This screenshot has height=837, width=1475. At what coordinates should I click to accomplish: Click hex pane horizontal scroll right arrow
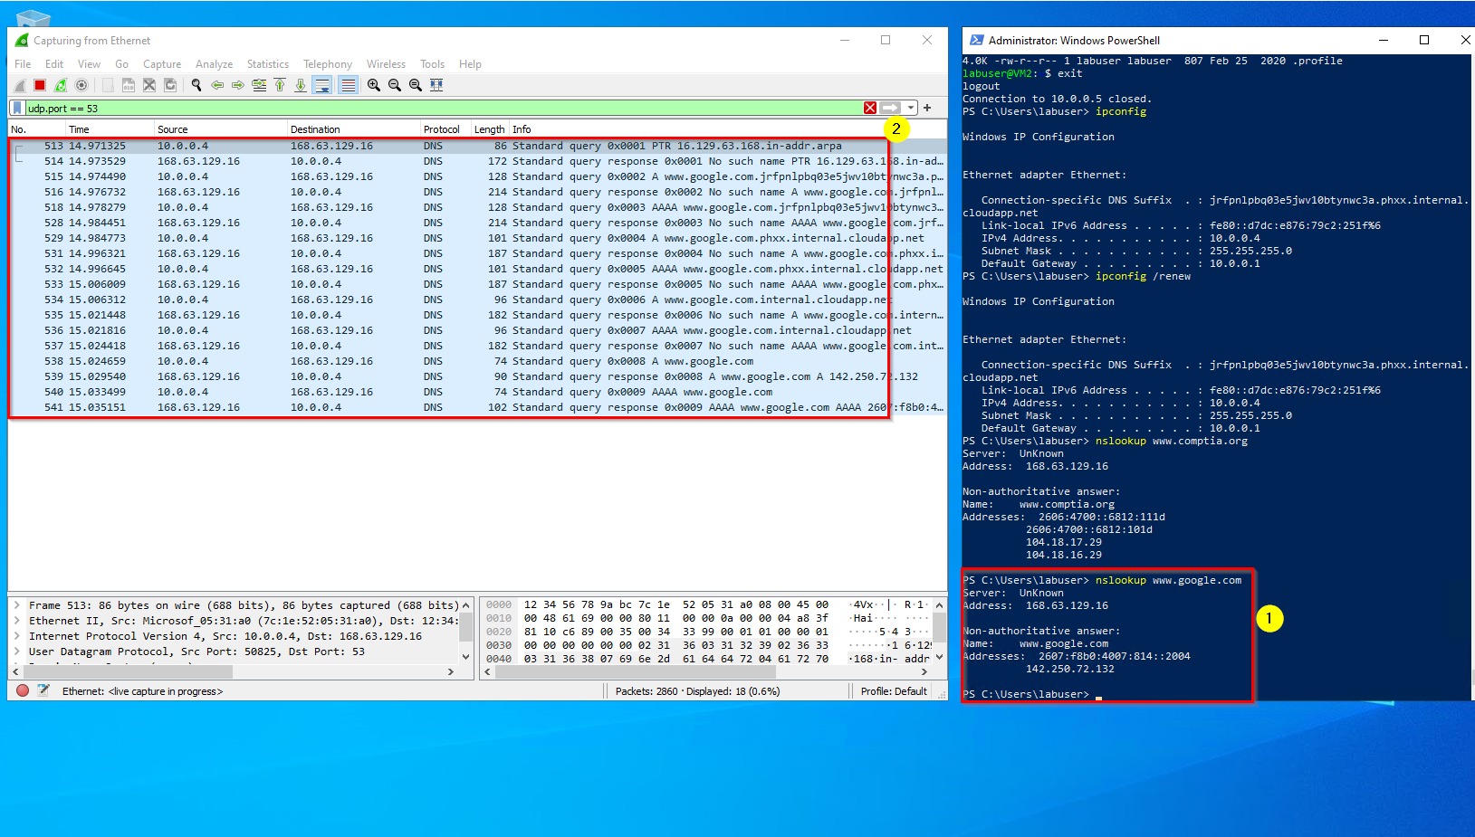tap(925, 672)
